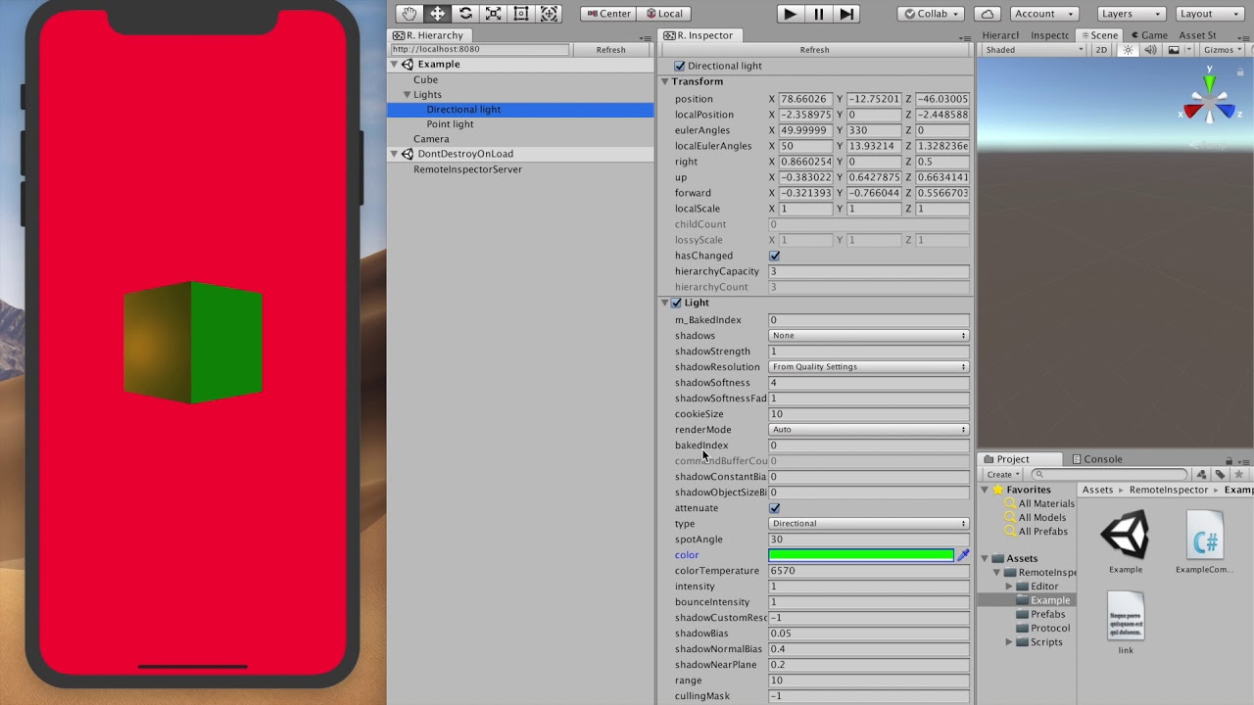Select Cube in the hierarchy
1254x705 pixels.
[x=425, y=80]
